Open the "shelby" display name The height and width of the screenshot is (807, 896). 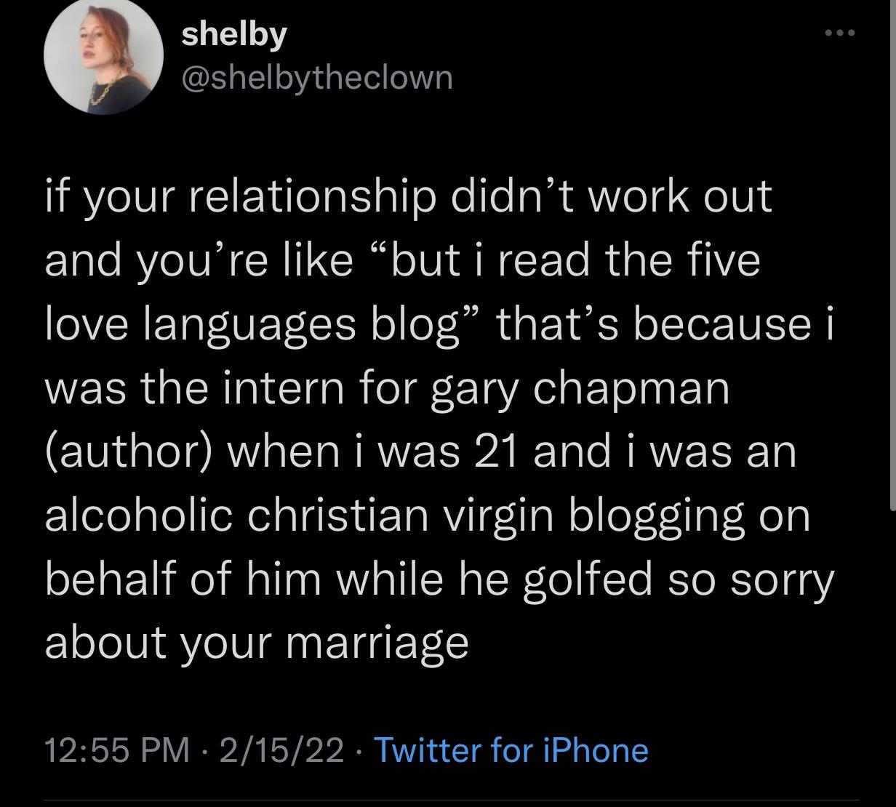(x=234, y=34)
